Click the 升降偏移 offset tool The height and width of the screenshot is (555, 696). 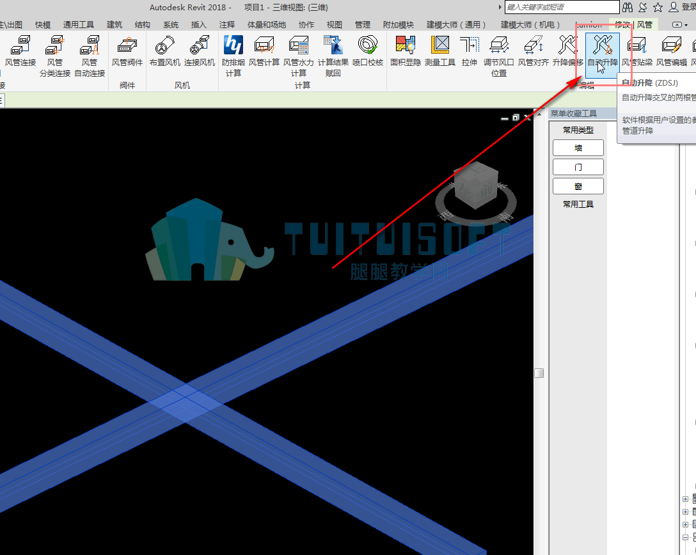tap(567, 51)
